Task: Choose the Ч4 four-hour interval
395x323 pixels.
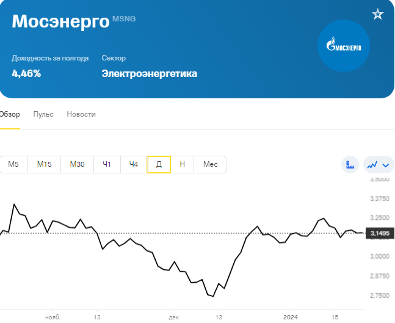Action: pos(134,164)
